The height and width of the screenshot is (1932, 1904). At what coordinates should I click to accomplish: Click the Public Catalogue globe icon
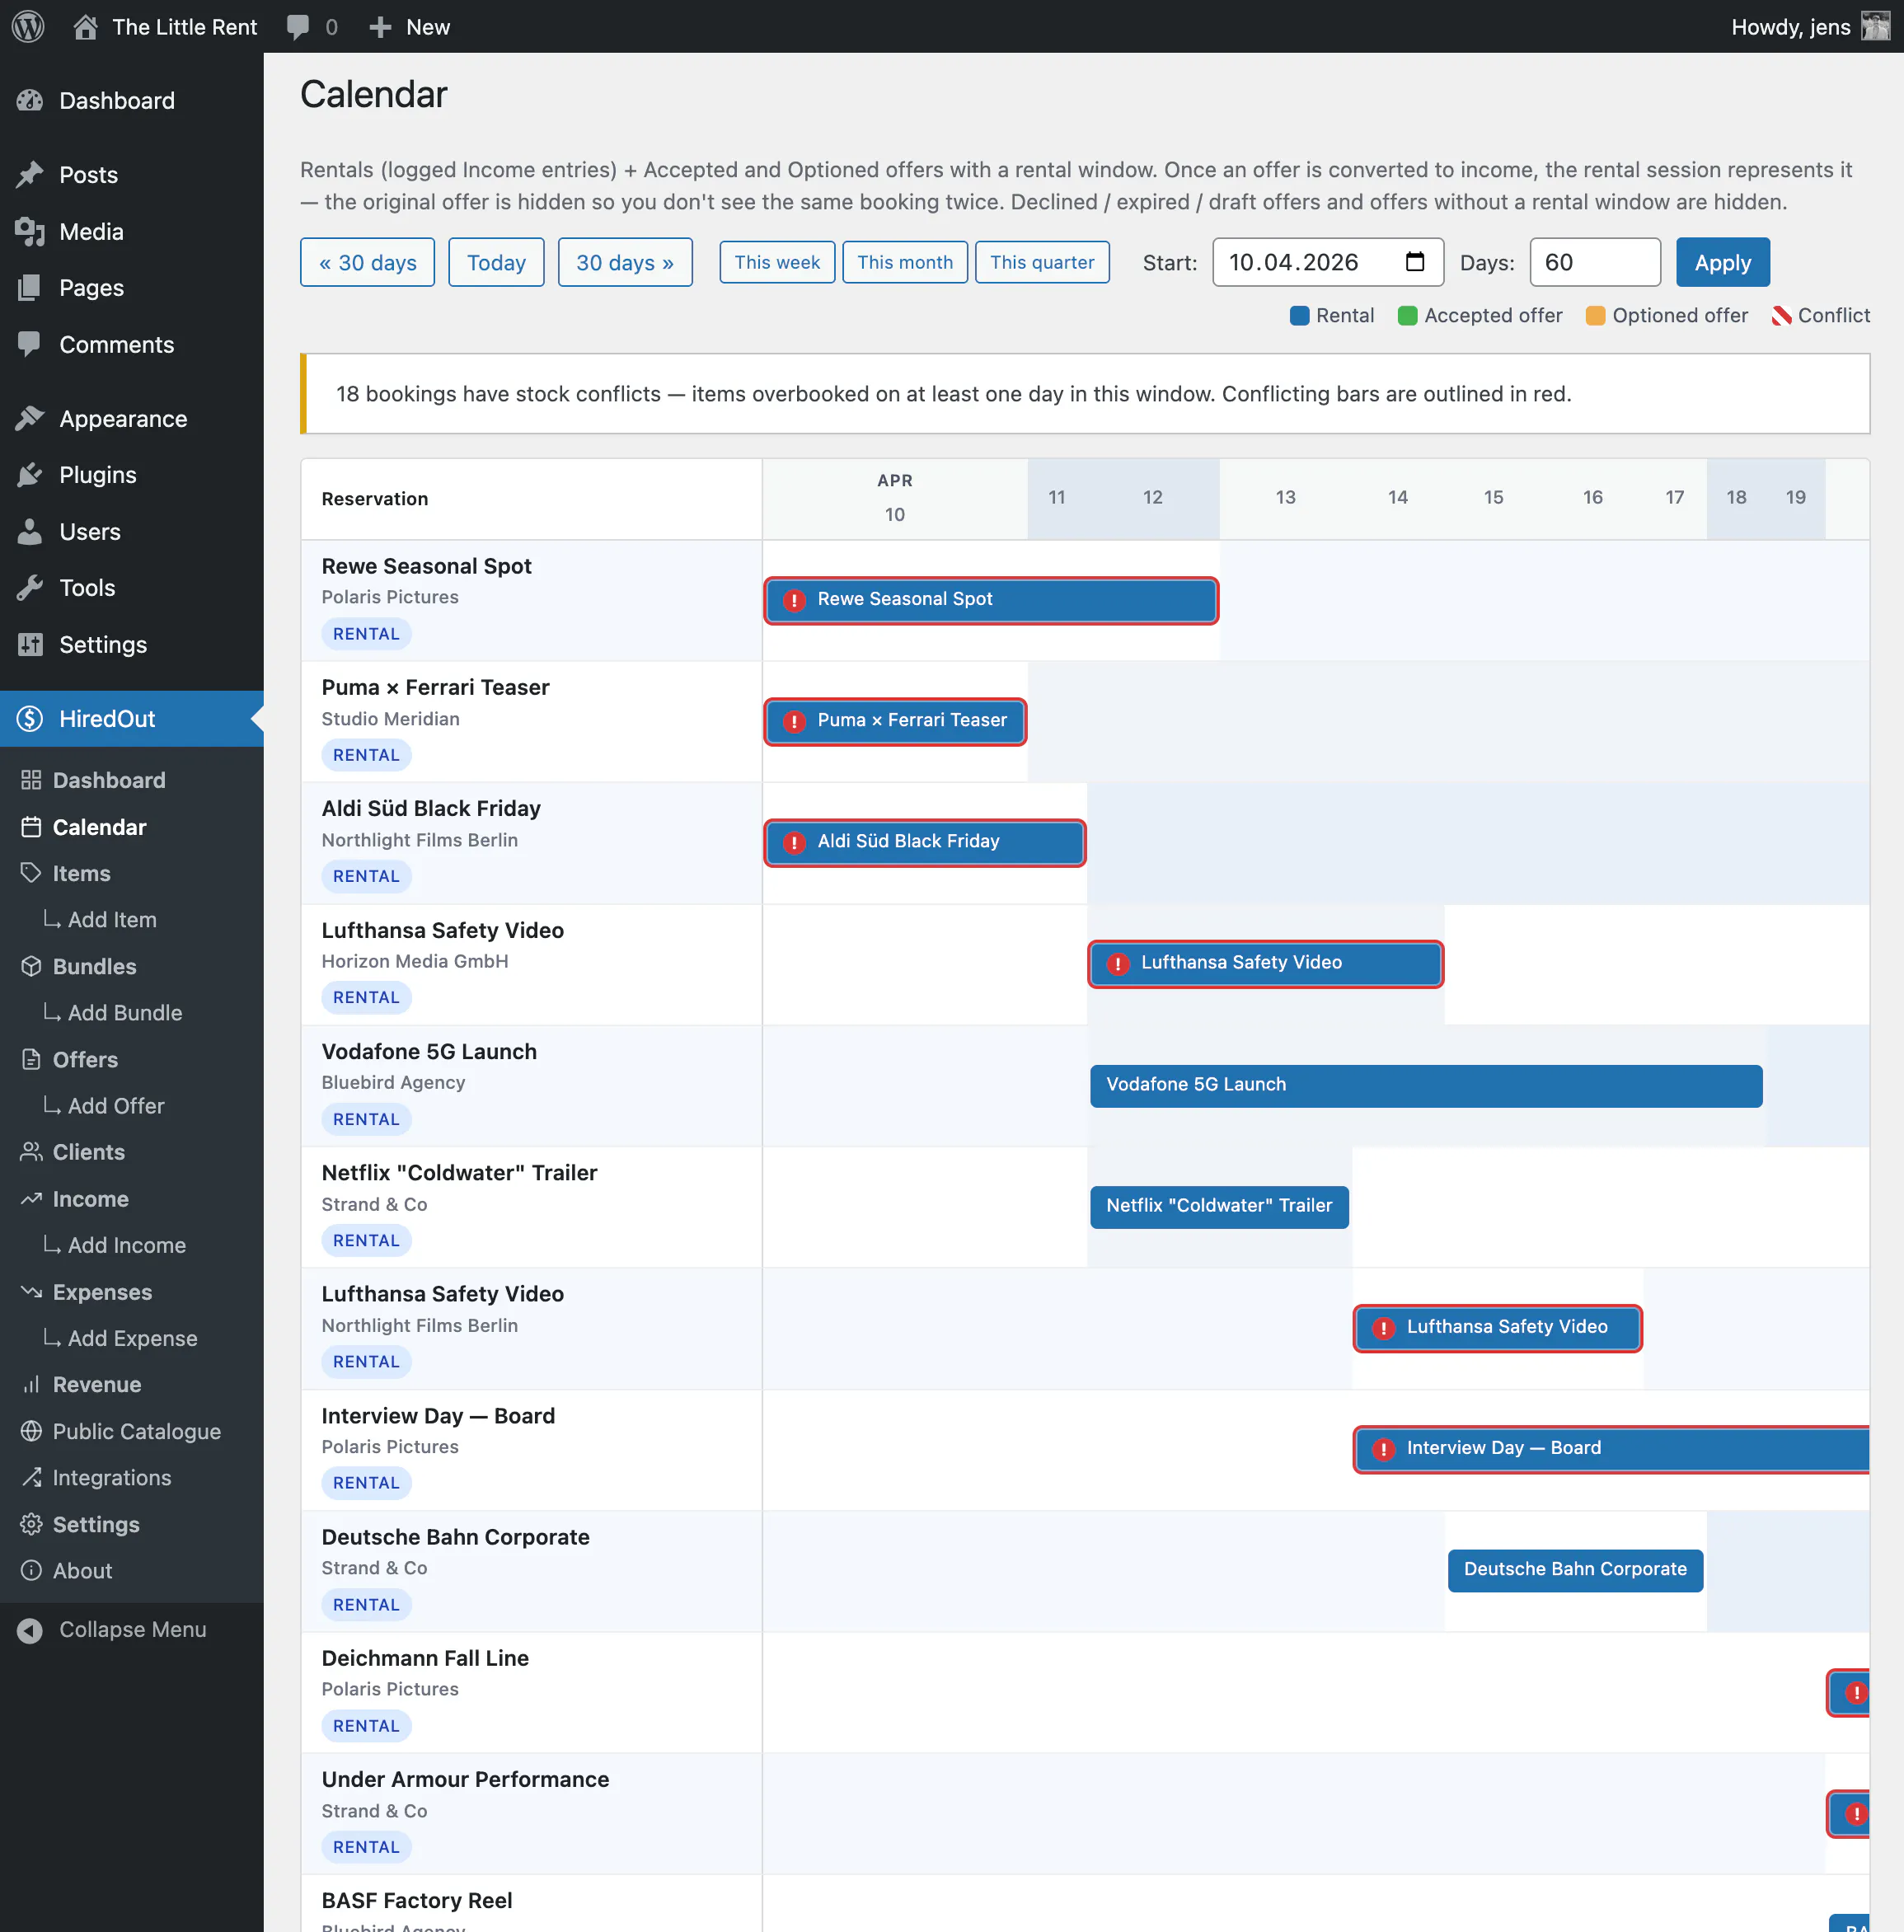pos(31,1431)
